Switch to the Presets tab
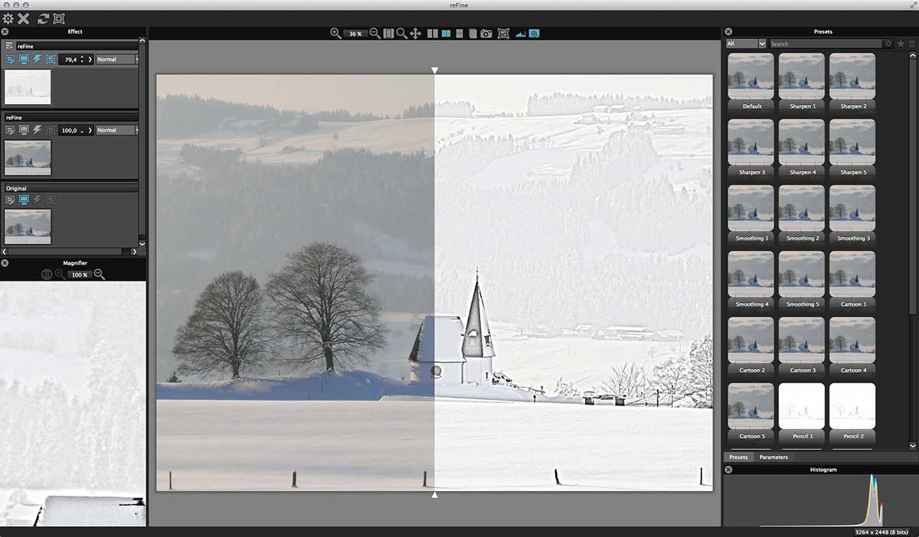The width and height of the screenshot is (919, 537). 738,457
